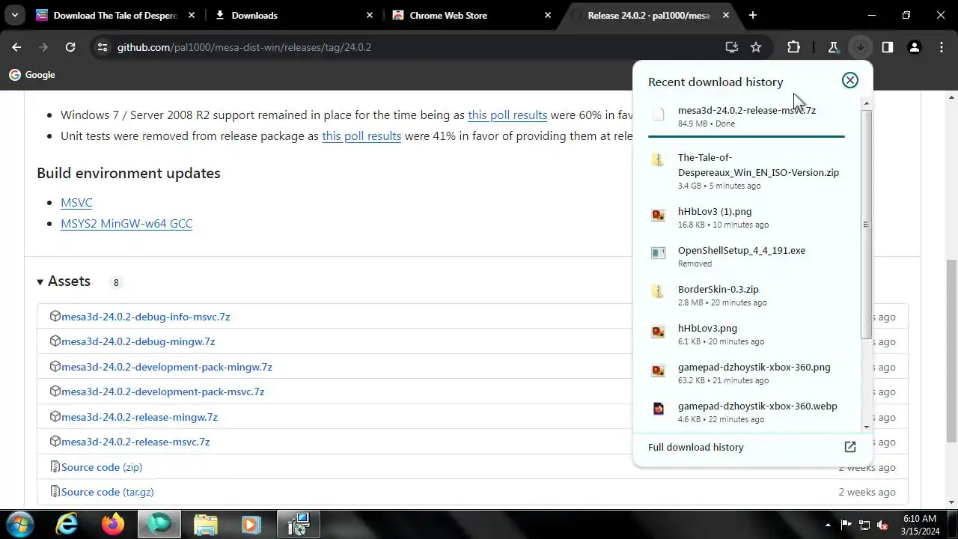The width and height of the screenshot is (958, 539).
Task: Click the download popup scrollbar thumb
Action: tap(867, 225)
